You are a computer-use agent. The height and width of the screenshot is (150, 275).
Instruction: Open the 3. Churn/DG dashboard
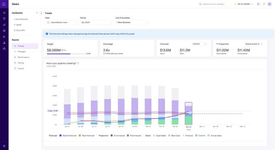19,30
